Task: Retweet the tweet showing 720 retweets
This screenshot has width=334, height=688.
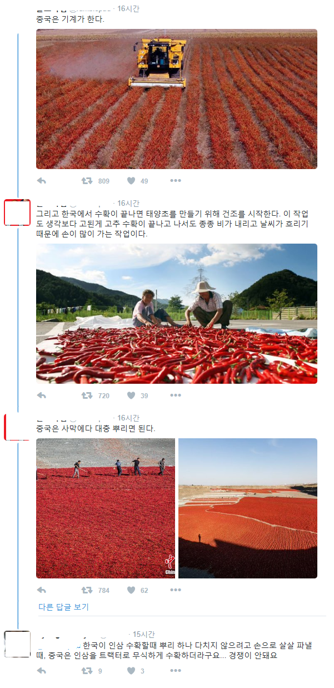Action: click(87, 395)
